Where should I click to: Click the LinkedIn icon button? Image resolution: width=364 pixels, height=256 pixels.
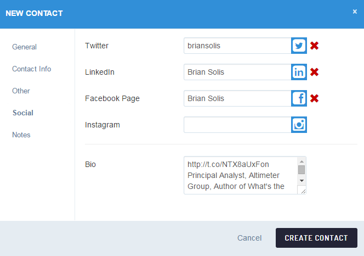click(x=299, y=72)
